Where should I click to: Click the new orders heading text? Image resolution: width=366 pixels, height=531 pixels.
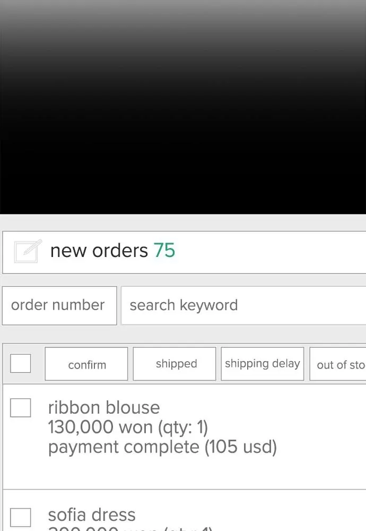coord(99,251)
